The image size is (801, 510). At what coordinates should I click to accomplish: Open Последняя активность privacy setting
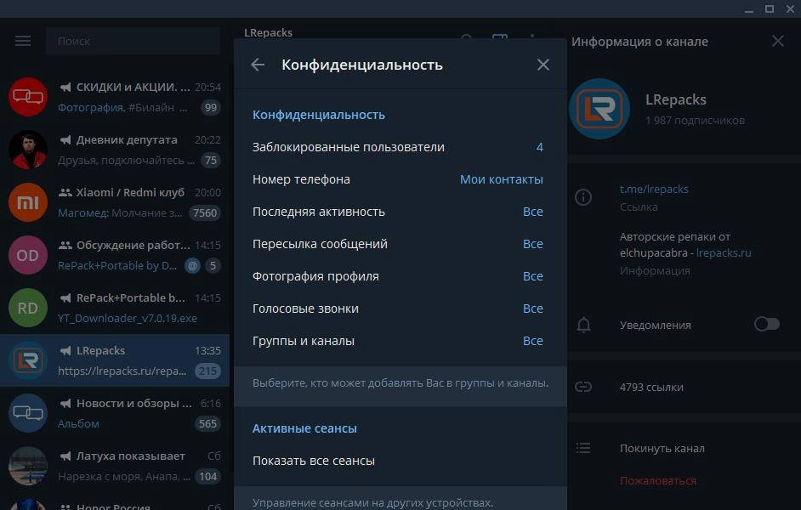pos(400,212)
